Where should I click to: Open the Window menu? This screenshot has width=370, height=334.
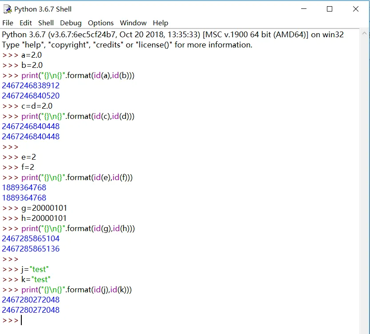coord(133,23)
